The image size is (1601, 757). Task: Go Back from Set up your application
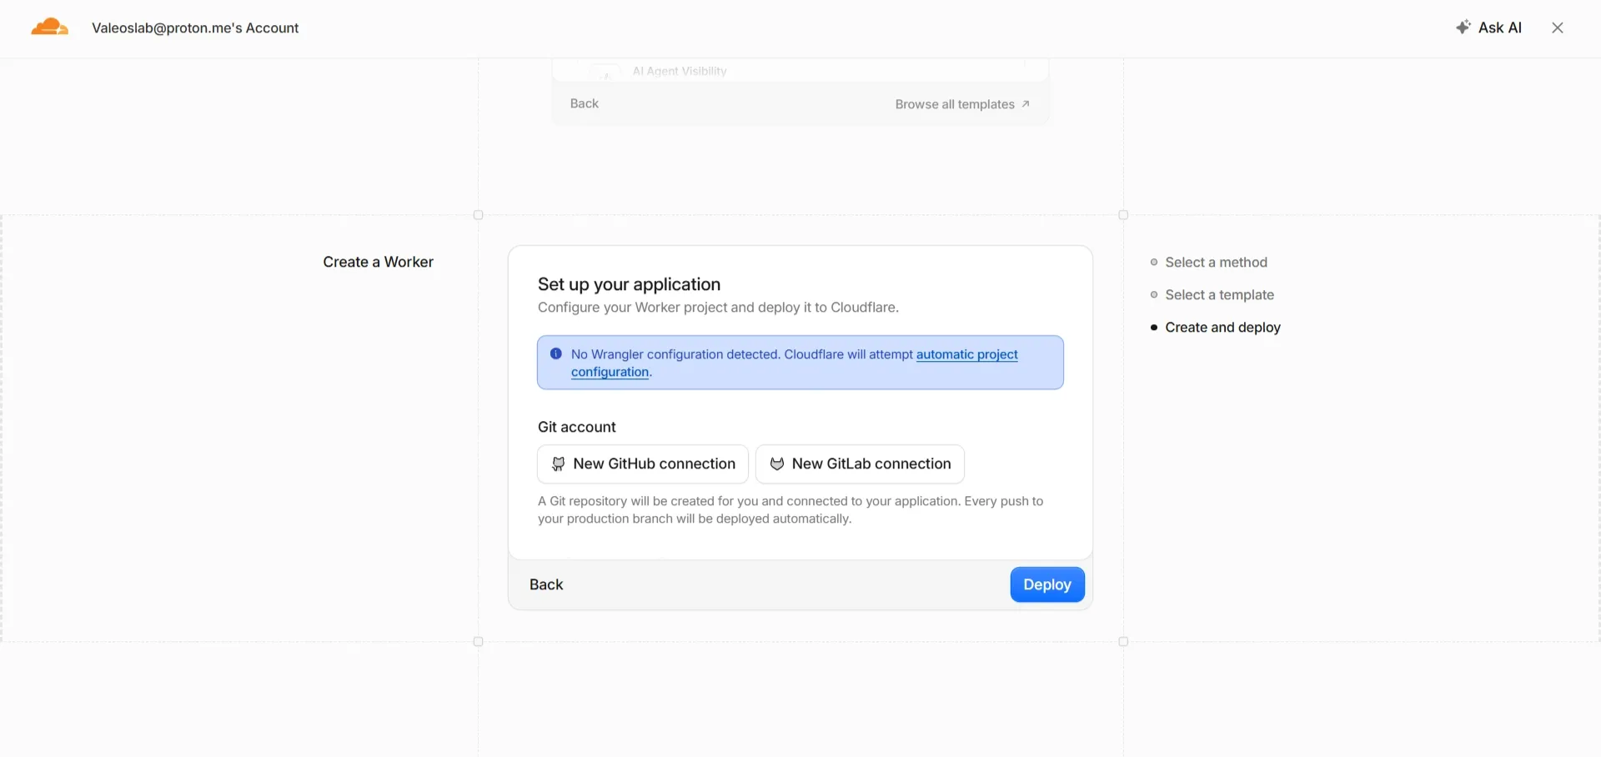546,584
